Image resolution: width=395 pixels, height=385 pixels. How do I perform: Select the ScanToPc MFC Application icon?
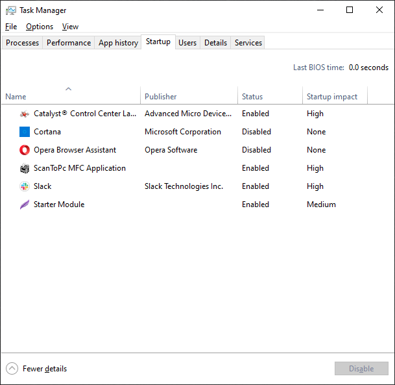25,168
